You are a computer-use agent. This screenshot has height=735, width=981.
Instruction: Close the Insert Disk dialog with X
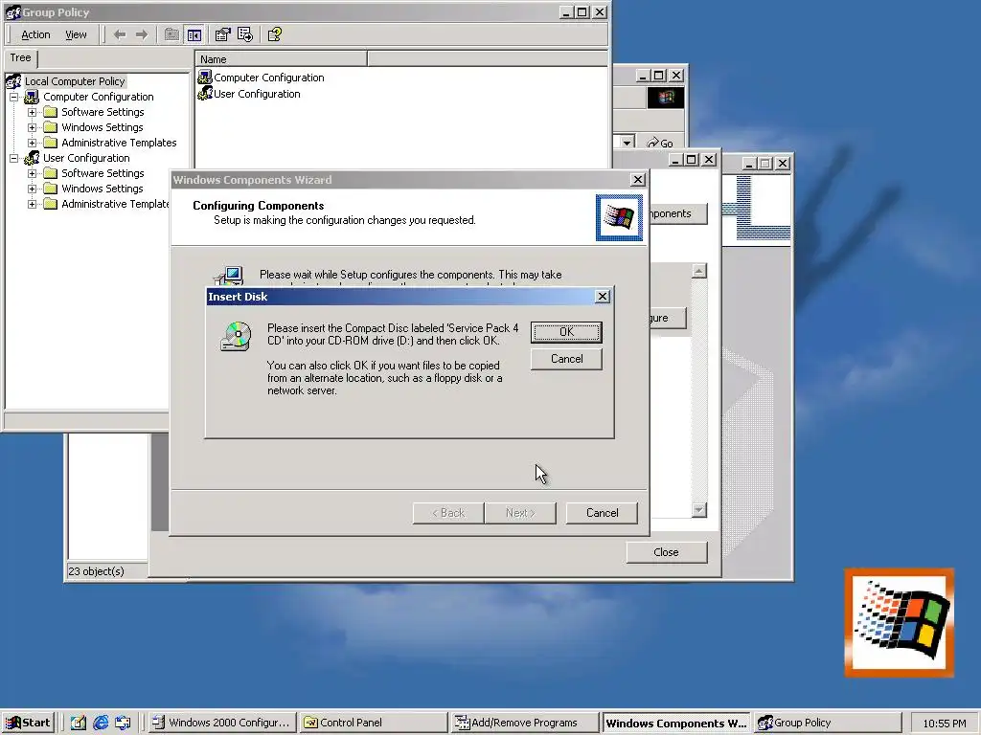click(x=602, y=297)
